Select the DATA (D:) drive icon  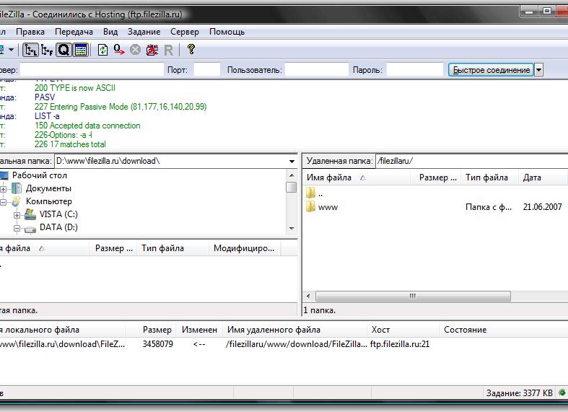[x=30, y=229]
